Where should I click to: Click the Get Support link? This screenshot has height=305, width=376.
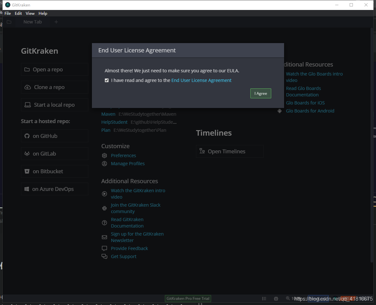[123, 256]
